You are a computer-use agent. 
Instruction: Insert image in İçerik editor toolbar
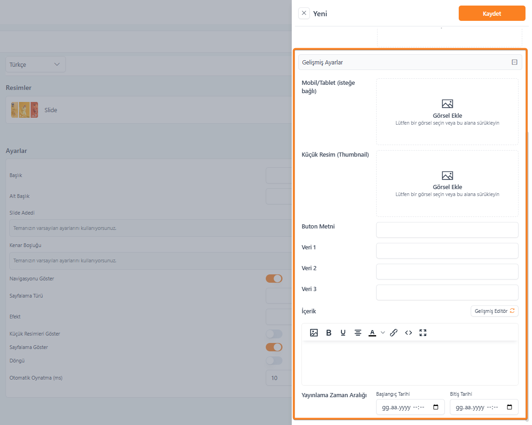point(314,333)
